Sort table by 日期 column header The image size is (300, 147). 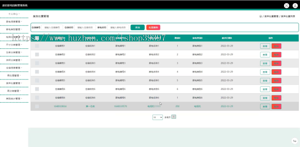coord(227,38)
